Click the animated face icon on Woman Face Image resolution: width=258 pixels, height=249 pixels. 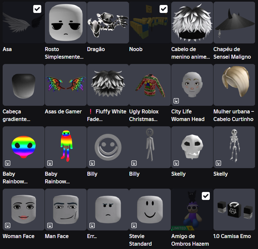pos(8,225)
